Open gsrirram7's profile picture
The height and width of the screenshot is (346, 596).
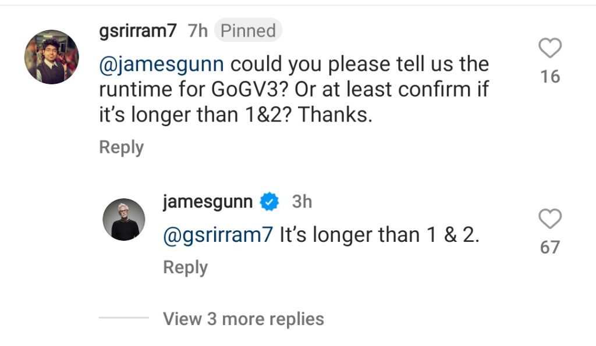point(51,57)
